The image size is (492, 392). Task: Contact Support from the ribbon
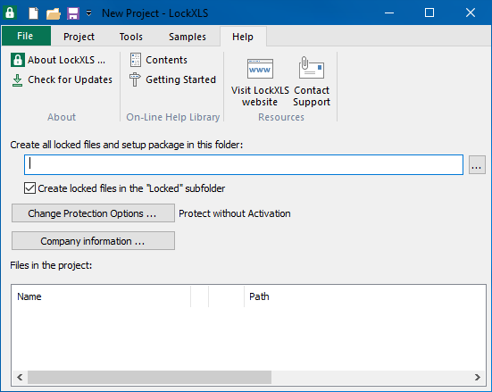[312, 82]
